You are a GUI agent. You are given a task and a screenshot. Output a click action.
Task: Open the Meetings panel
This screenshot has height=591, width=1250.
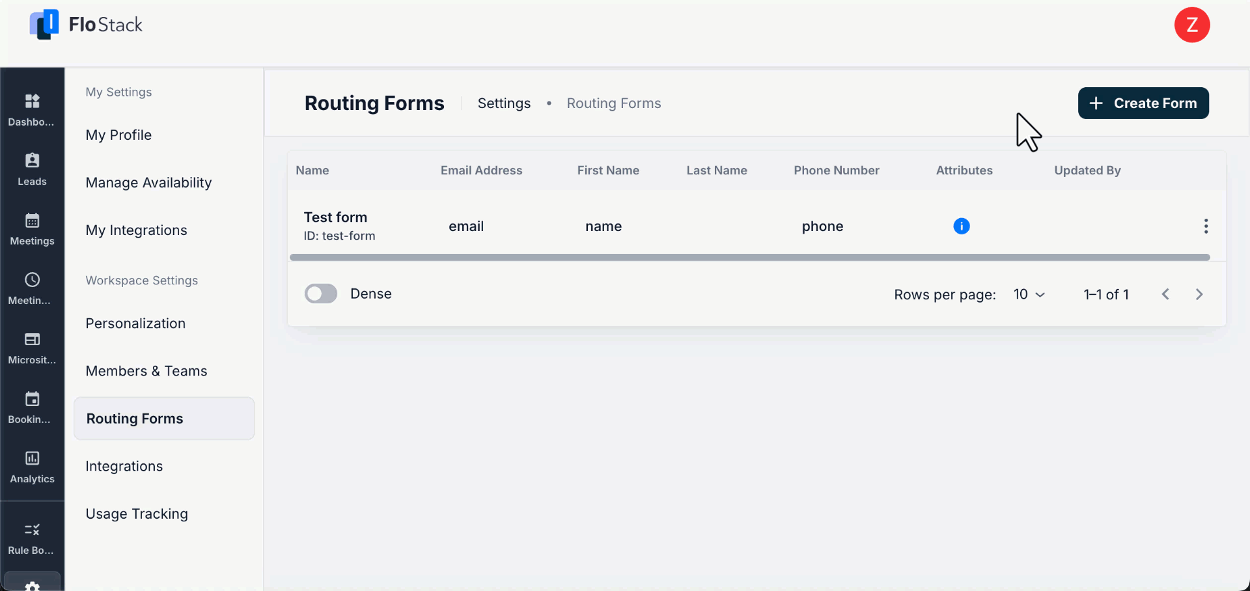32,228
